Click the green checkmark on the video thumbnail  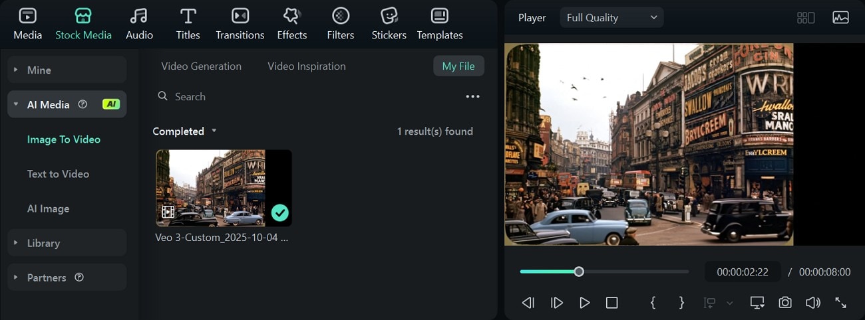click(x=280, y=212)
